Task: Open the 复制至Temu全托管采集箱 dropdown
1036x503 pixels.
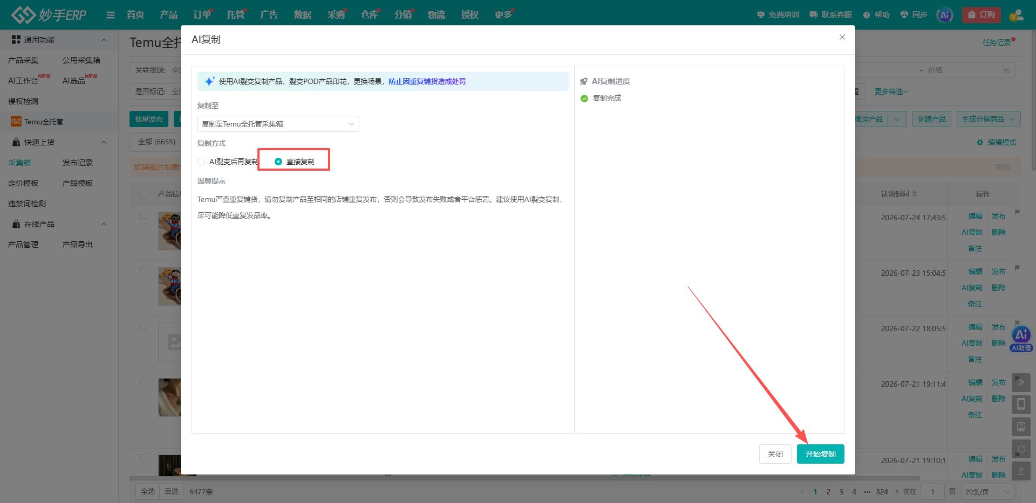Action: [278, 124]
